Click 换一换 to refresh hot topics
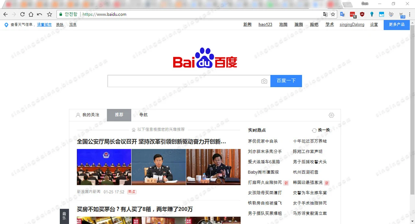The width and height of the screenshot is (415, 224). tap(324, 130)
